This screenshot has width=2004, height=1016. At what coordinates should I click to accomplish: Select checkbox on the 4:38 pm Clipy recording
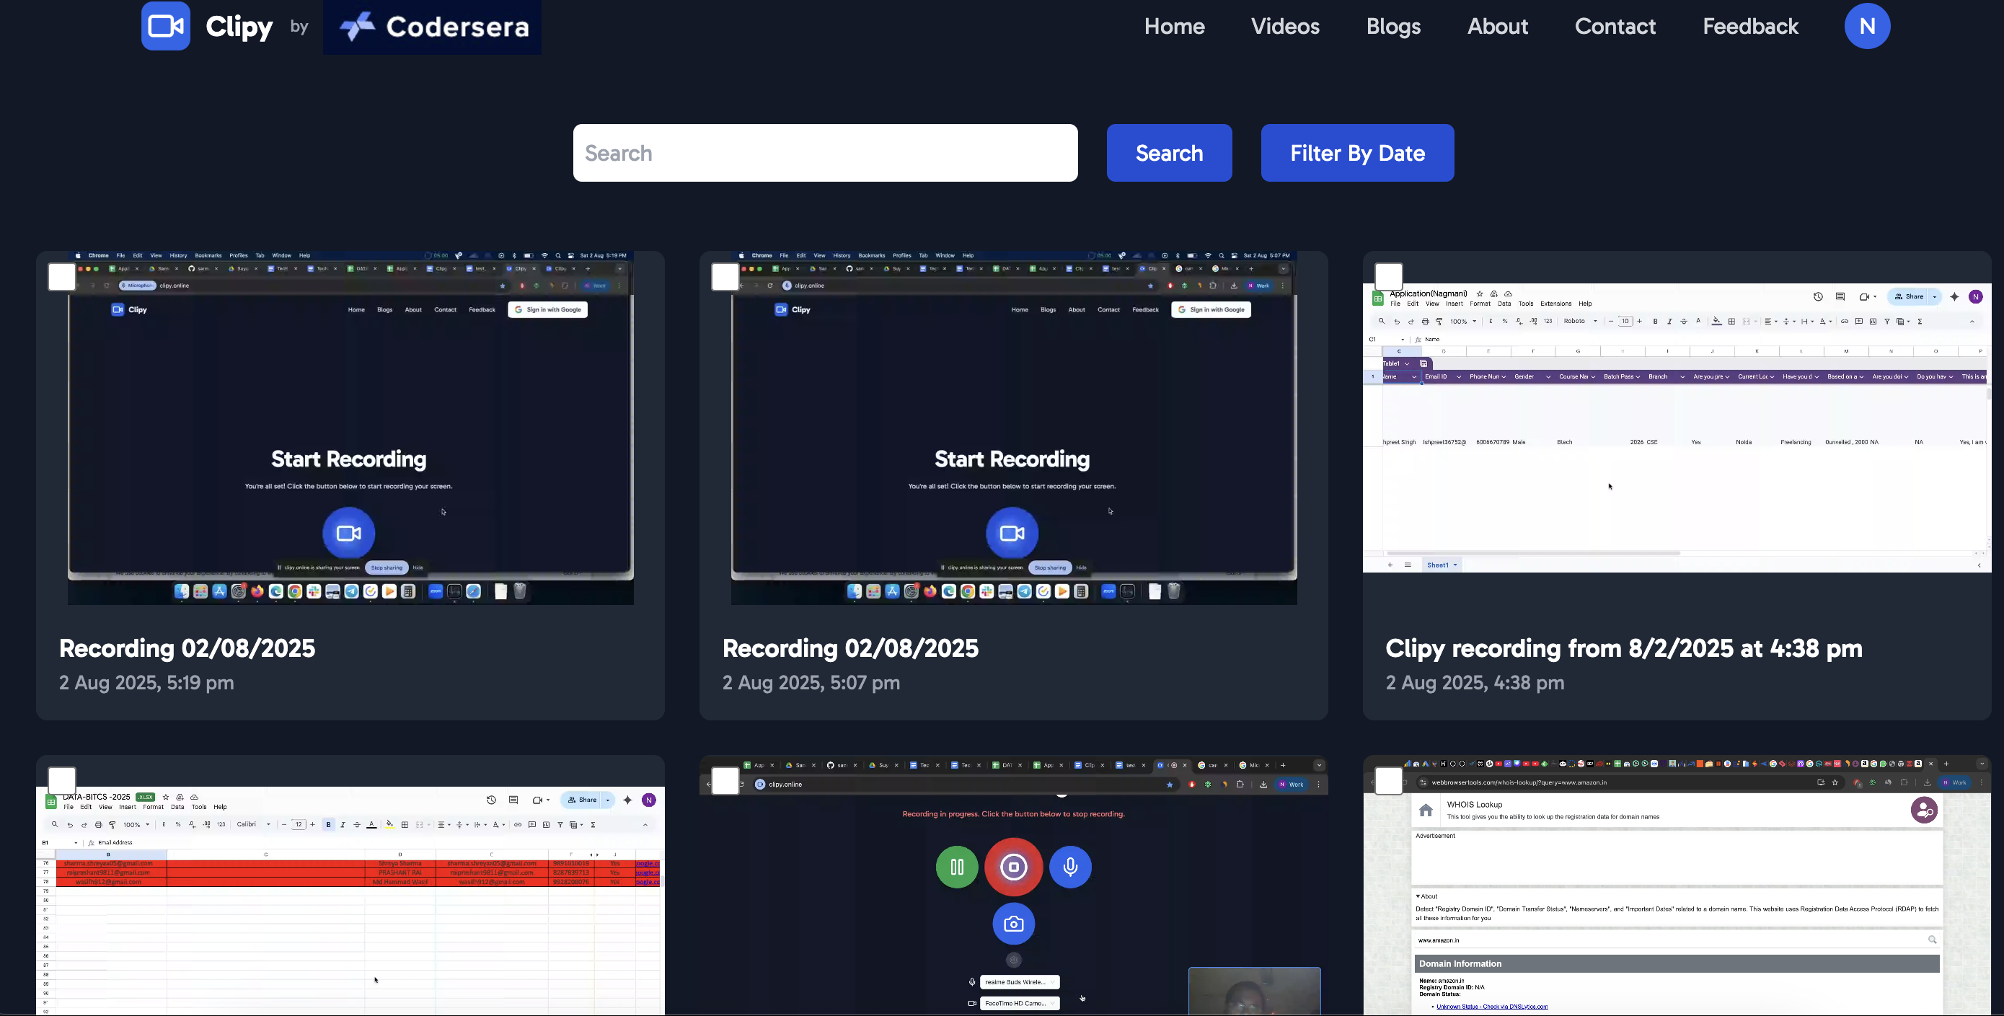click(1388, 277)
